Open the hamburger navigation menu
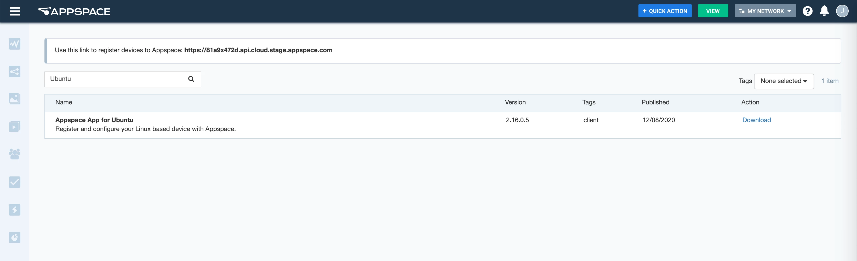Viewport: 857px width, 261px height. point(15,11)
